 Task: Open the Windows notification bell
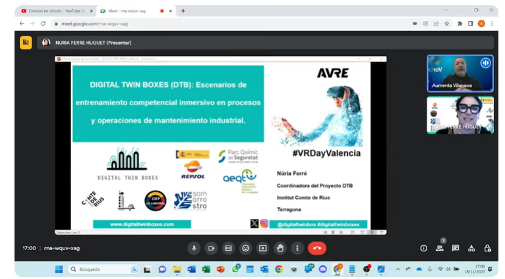pyautogui.click(x=490, y=269)
